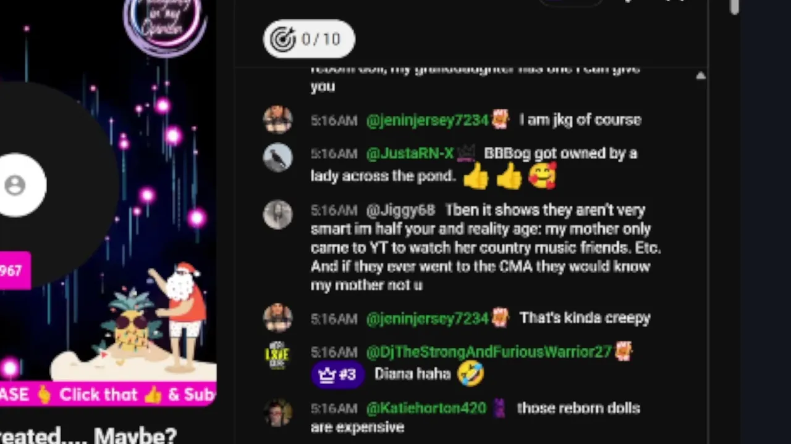This screenshot has width=791, height=444.
Task: Click the purple badge next to Katiehorton420
Action: pyautogui.click(x=500, y=408)
